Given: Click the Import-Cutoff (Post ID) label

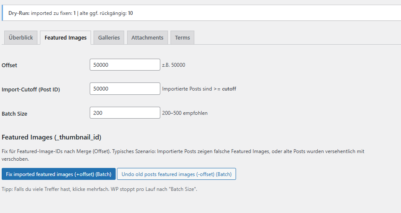Looking at the screenshot, I should tap(31, 89).
